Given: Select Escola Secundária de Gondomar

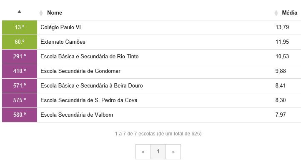Looking at the screenshot, I should tap(80, 71).
